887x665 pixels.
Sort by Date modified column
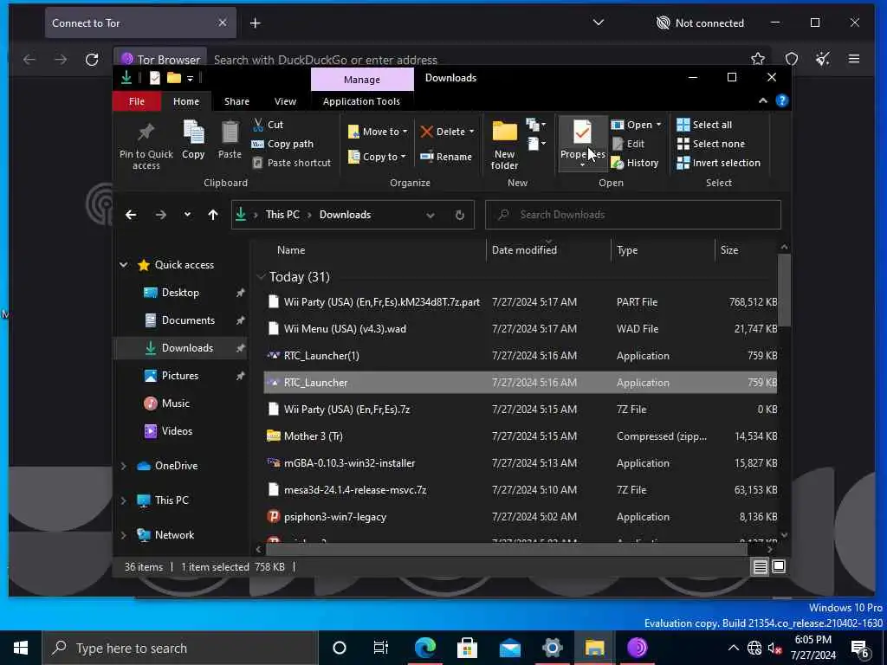[x=524, y=250]
